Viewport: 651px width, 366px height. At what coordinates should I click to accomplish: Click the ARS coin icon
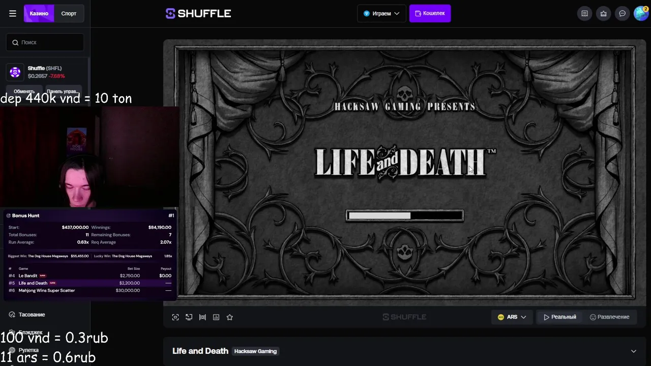(500, 317)
